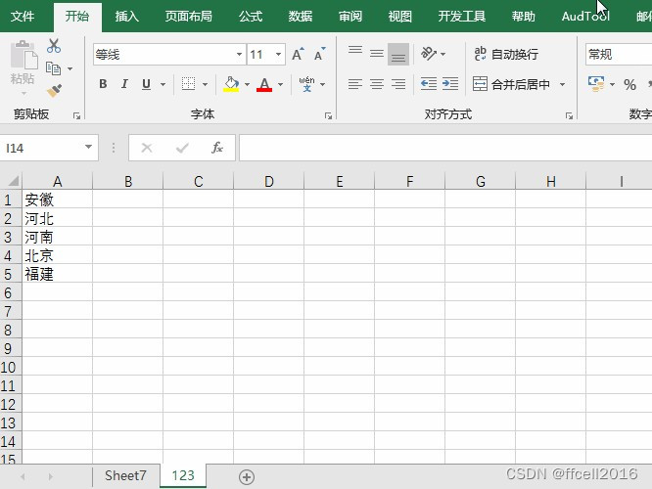The width and height of the screenshot is (652, 489).
Task: Open the 文件 menu
Action: tap(23, 17)
